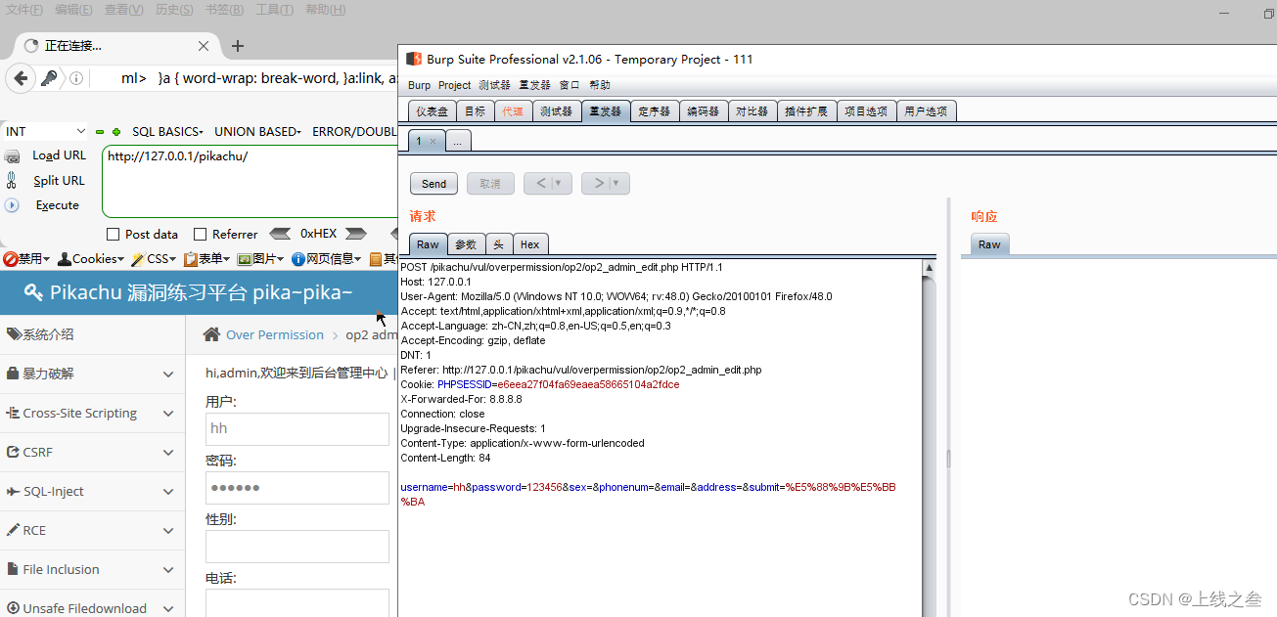Click the Execute button in HackBar
This screenshot has width=1277, height=617.
click(57, 205)
